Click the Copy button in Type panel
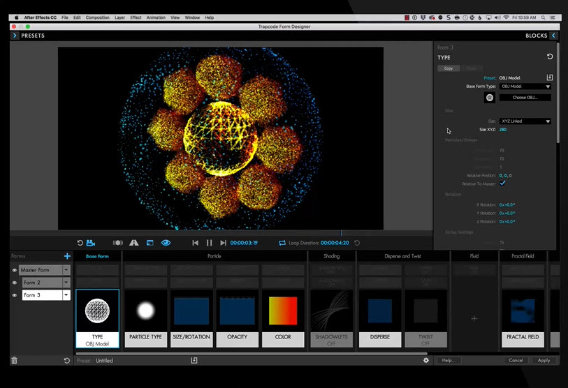This screenshot has height=388, width=568. (449, 68)
